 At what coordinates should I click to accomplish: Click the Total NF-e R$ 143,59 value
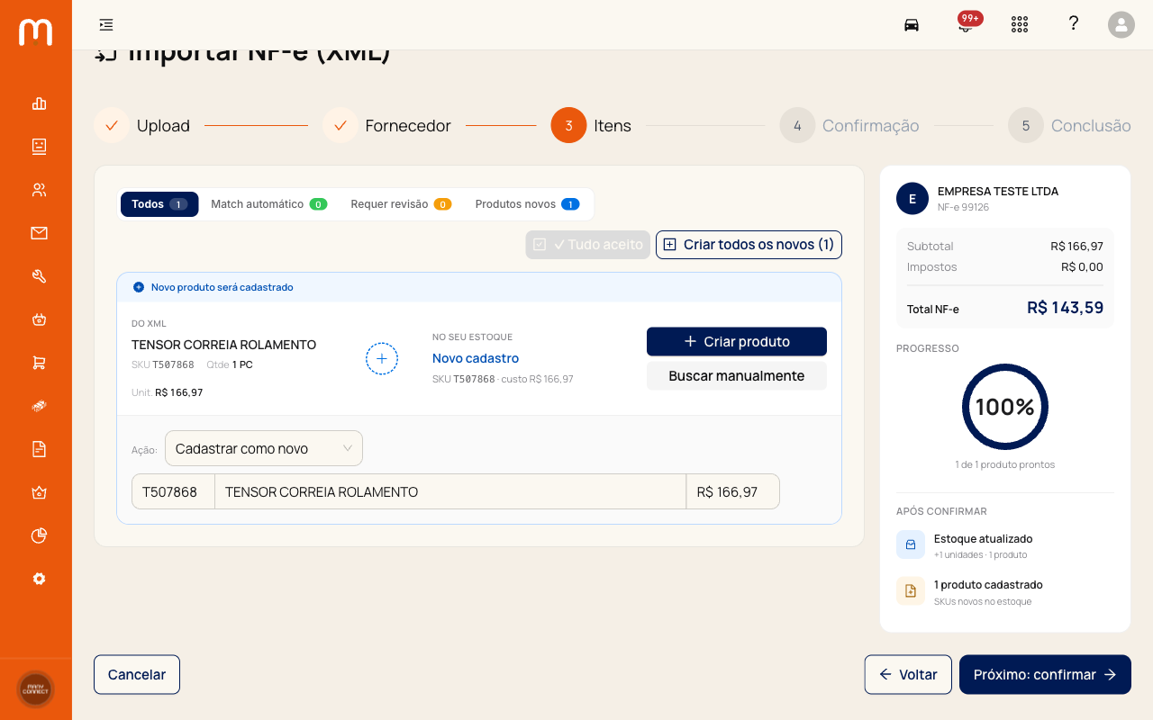pyautogui.click(x=1066, y=308)
